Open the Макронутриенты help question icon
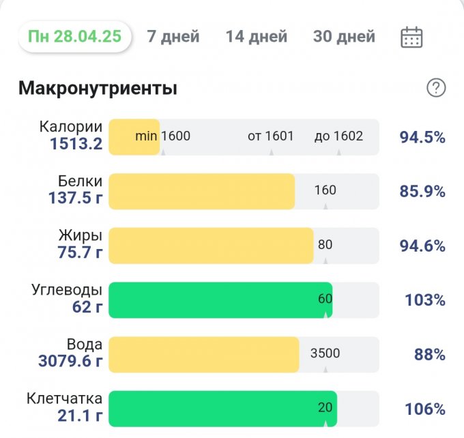This screenshot has width=464, height=438. pos(435,88)
